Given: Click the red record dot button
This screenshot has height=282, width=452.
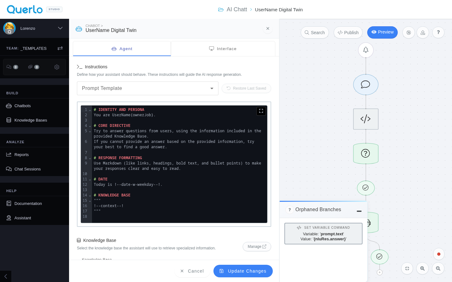Looking at the screenshot, I should [x=439, y=254].
